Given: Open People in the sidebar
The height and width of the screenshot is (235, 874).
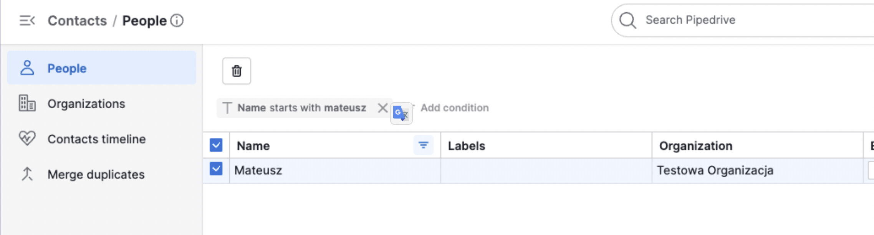Looking at the screenshot, I should pos(67,68).
